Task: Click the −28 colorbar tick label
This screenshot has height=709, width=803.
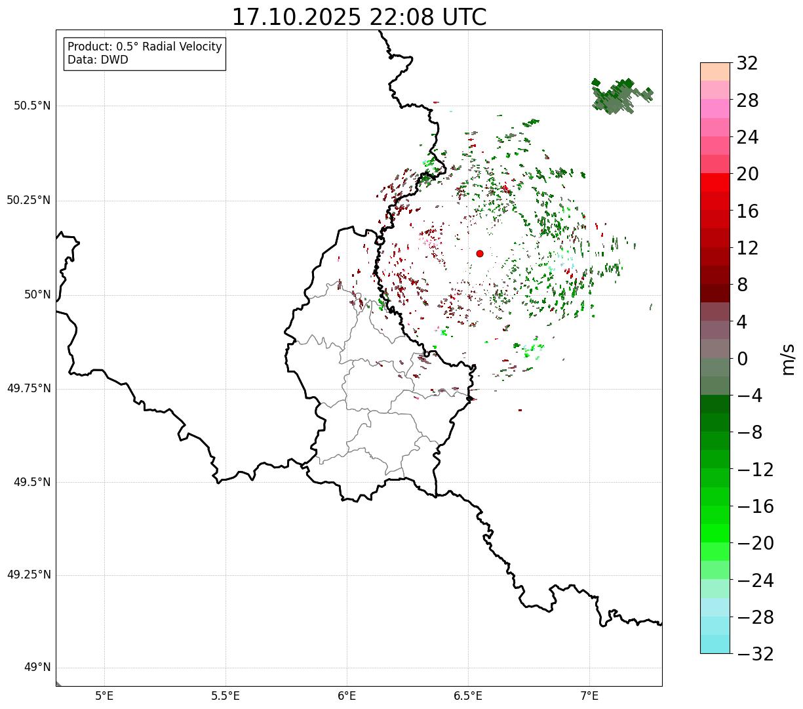Action: coord(755,617)
